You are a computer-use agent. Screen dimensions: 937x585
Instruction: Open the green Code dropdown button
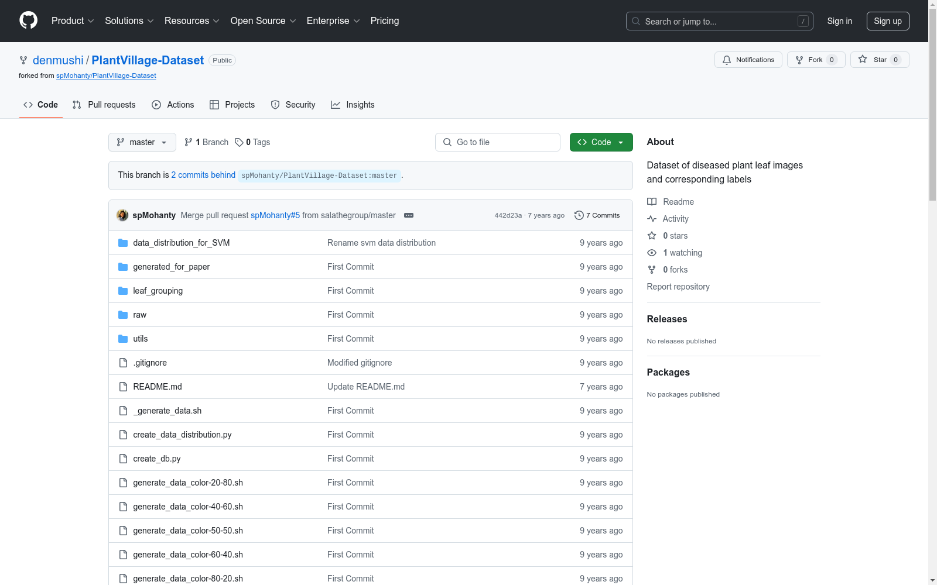(x=601, y=142)
